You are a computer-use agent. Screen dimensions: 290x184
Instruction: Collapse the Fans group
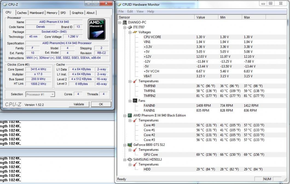tap(130, 101)
